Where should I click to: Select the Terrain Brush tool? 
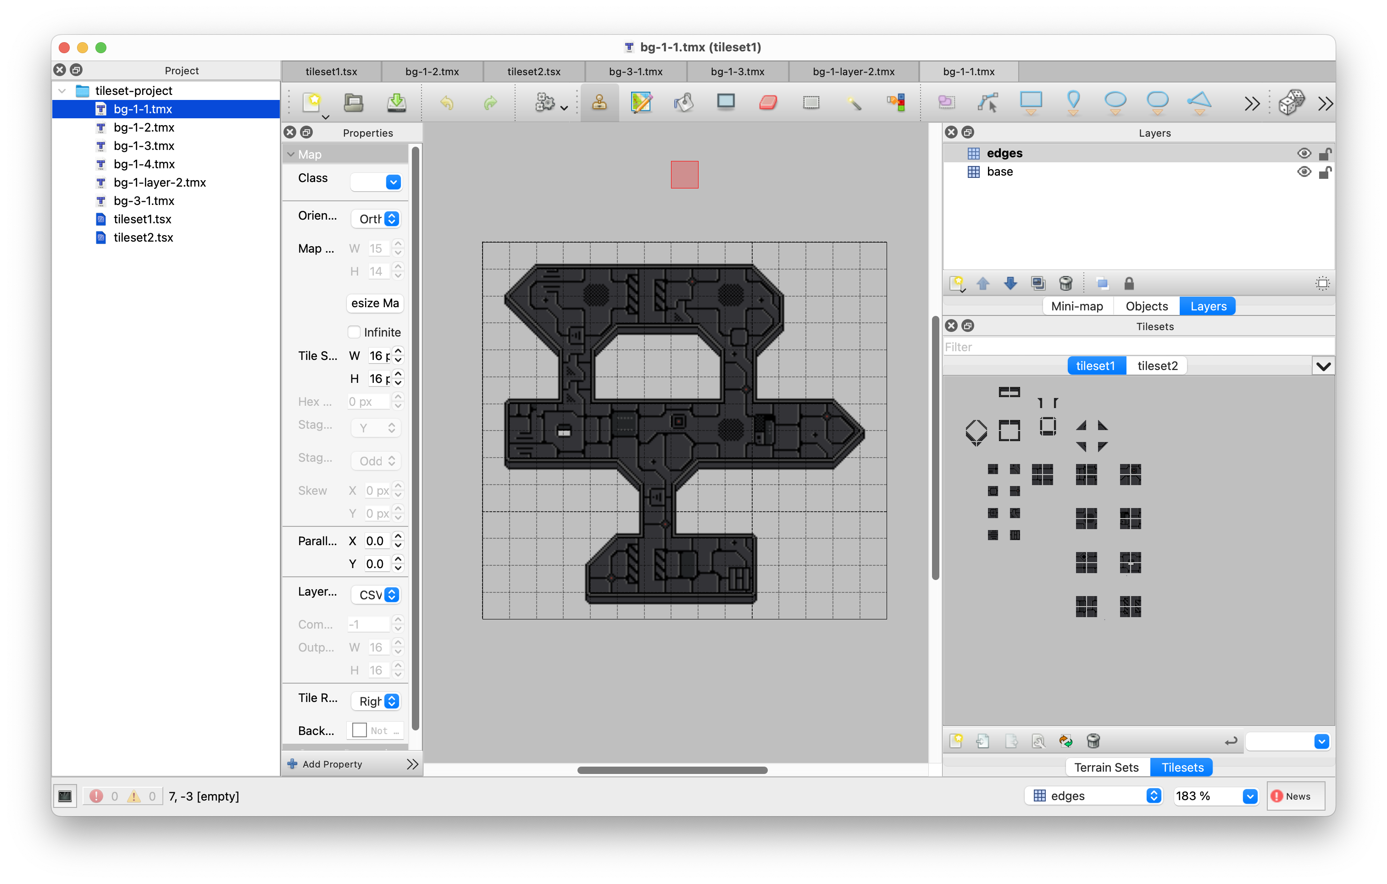coord(641,103)
